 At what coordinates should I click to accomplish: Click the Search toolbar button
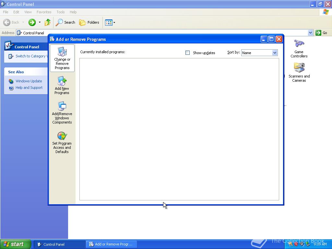point(65,22)
